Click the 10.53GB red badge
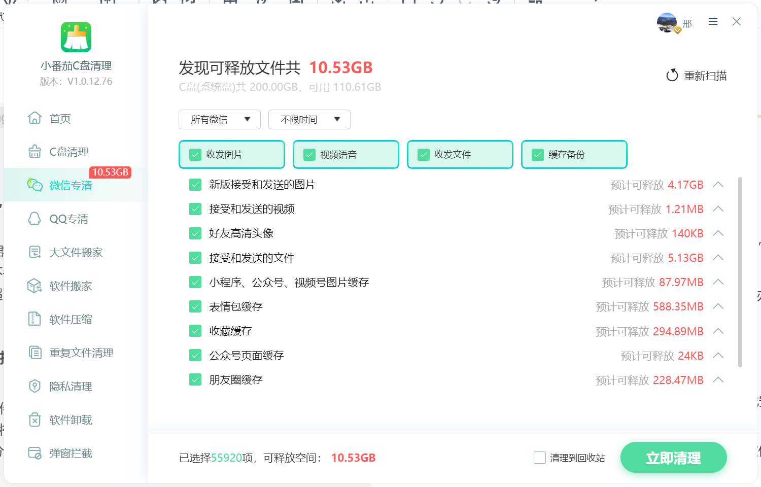761x487 pixels. click(x=111, y=172)
